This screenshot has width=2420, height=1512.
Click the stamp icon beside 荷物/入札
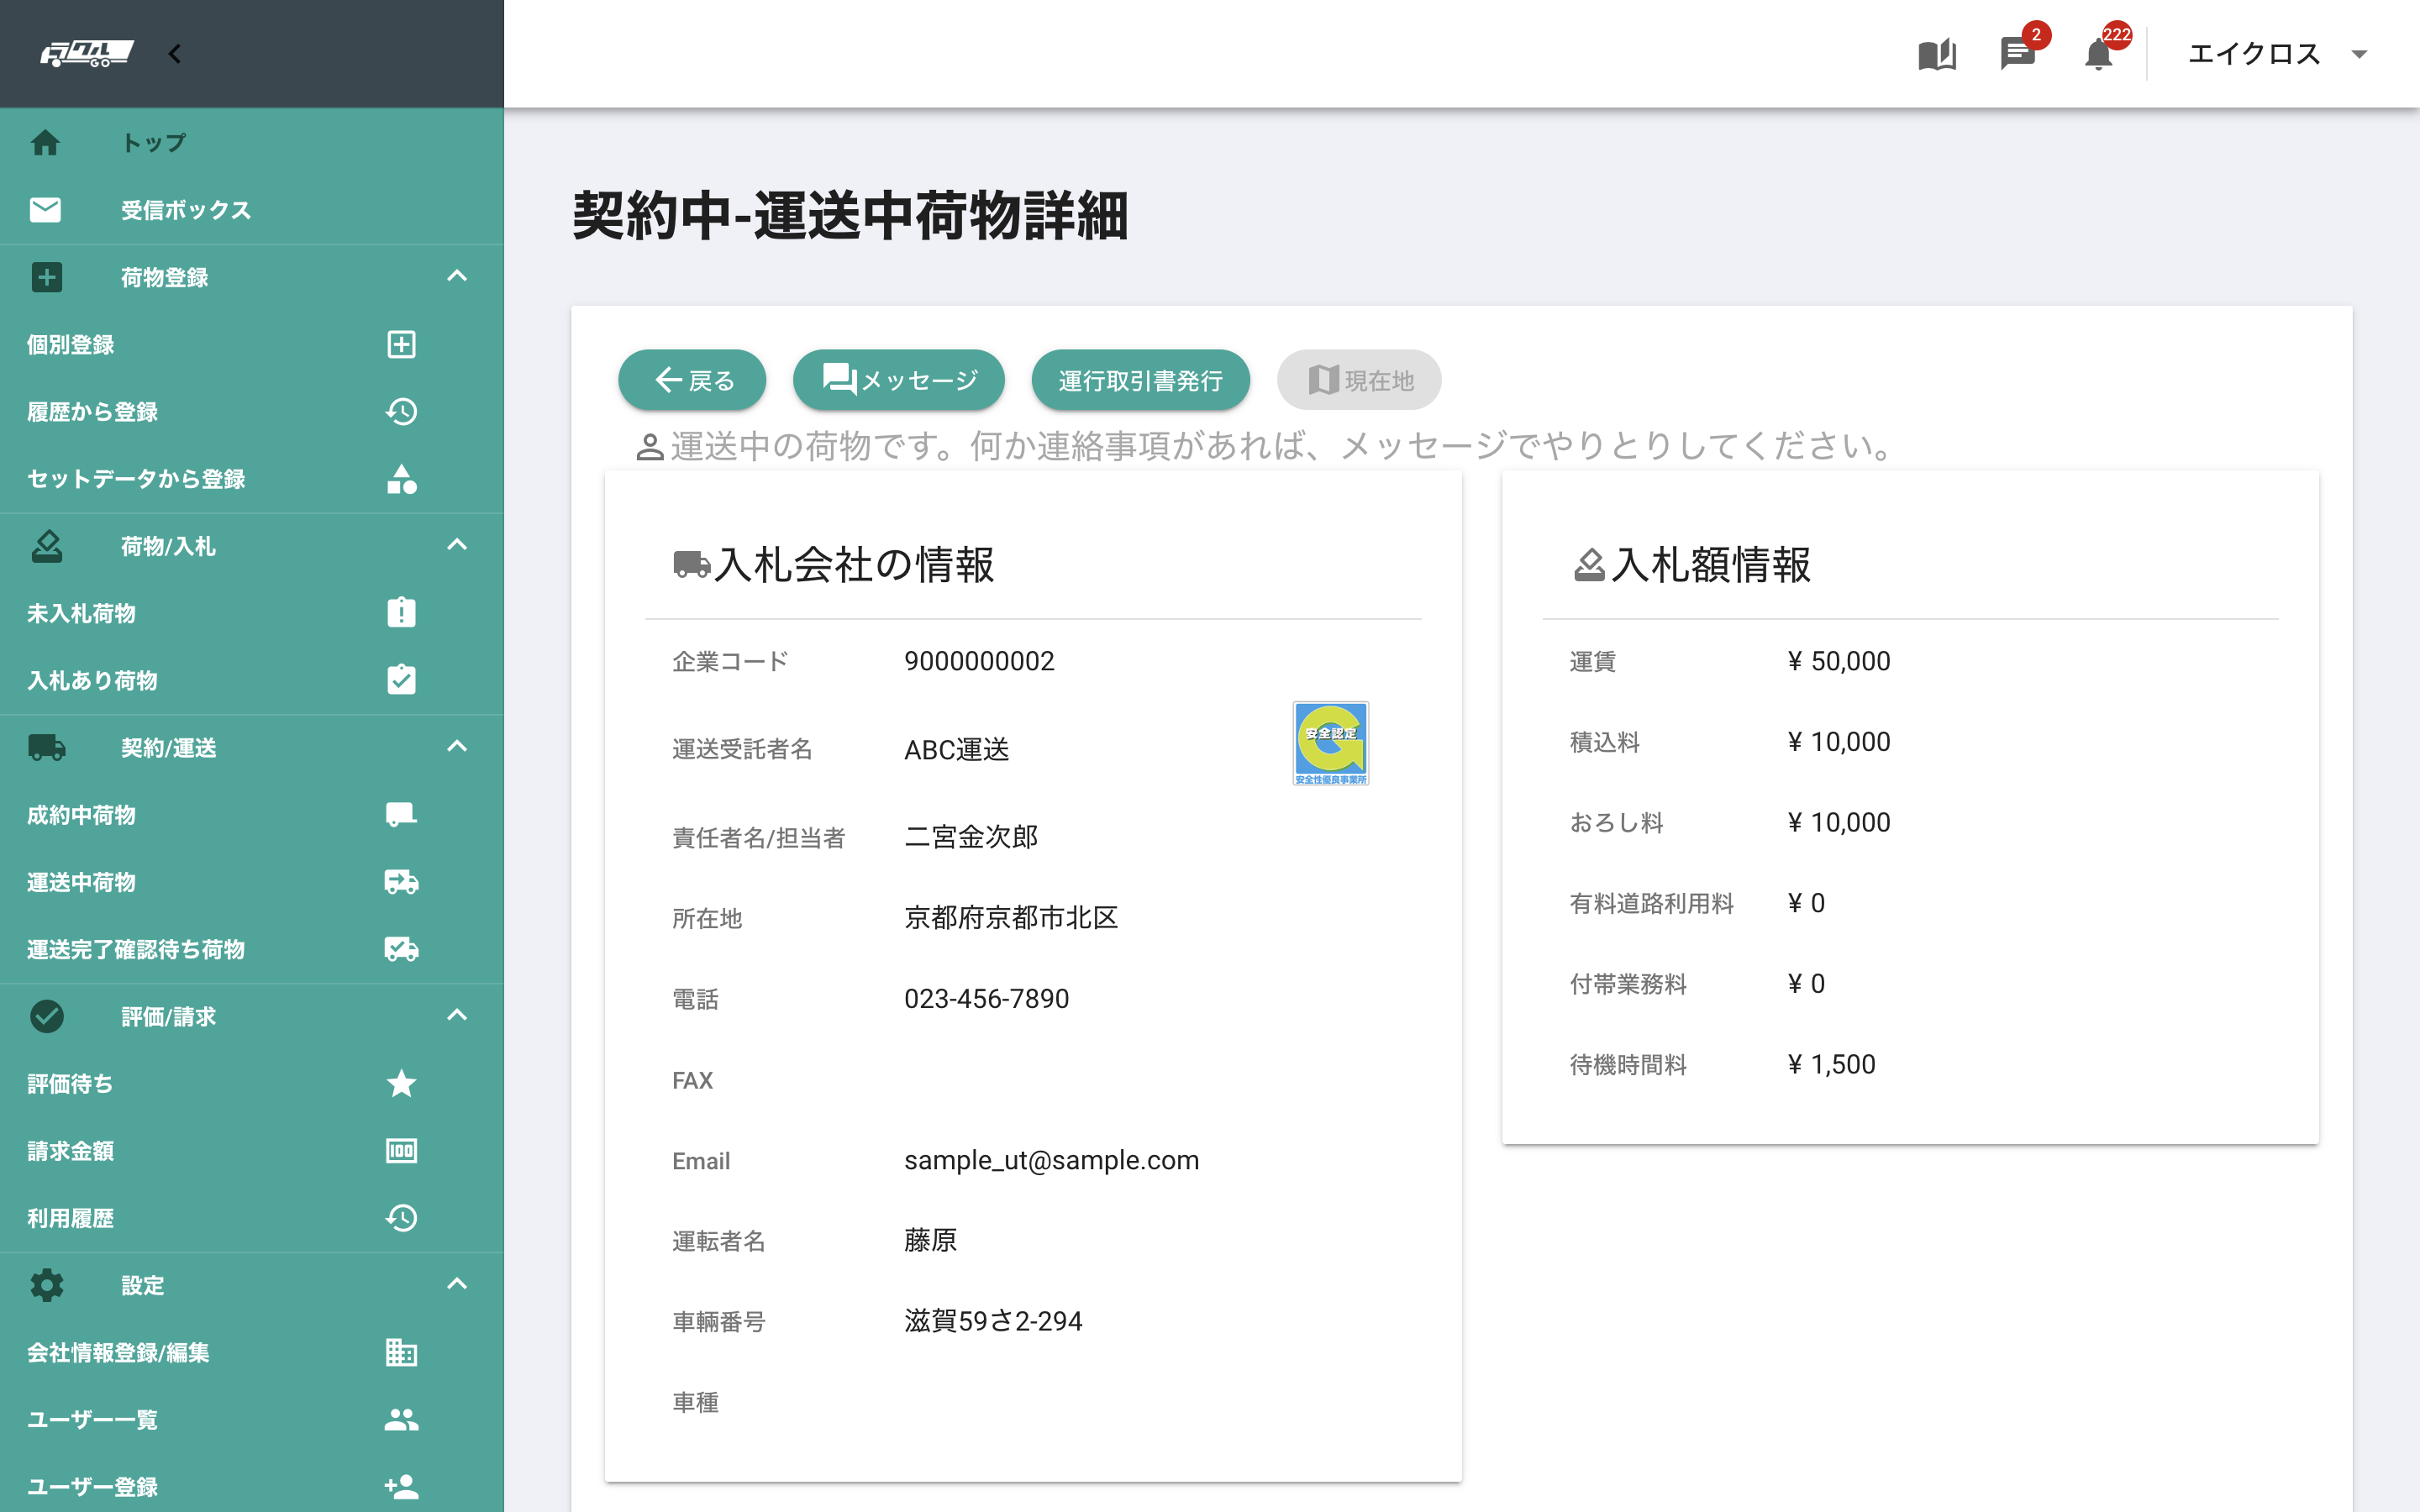(x=46, y=546)
